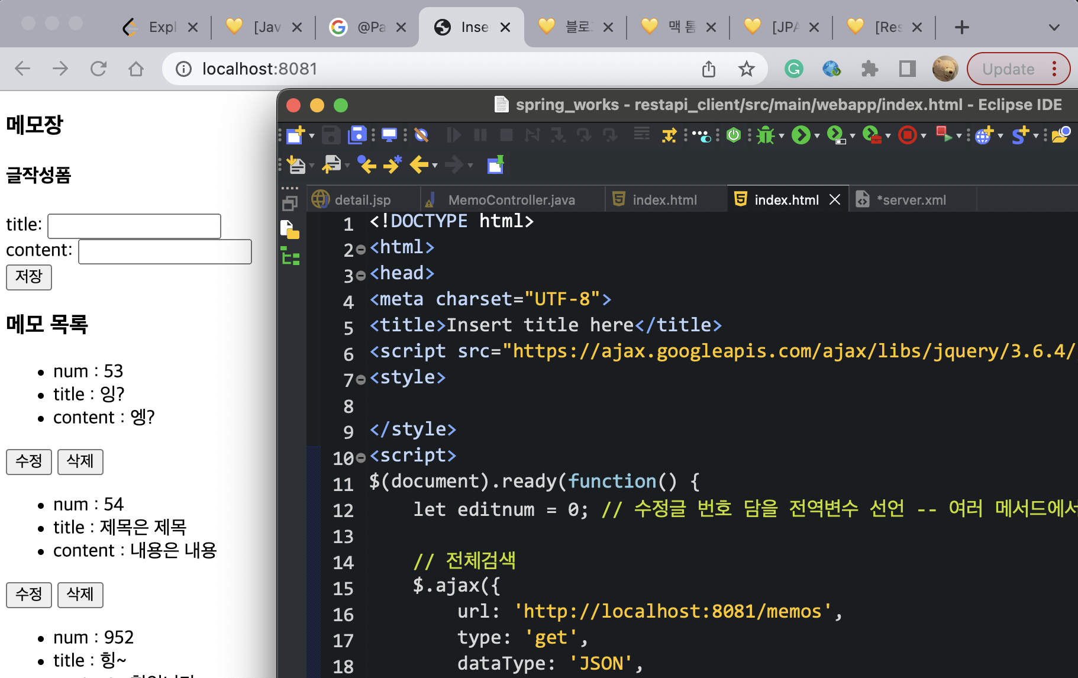Open the Type Hierarchy icon in Eclipse sidebar
1078x678 pixels.
pos(290,256)
